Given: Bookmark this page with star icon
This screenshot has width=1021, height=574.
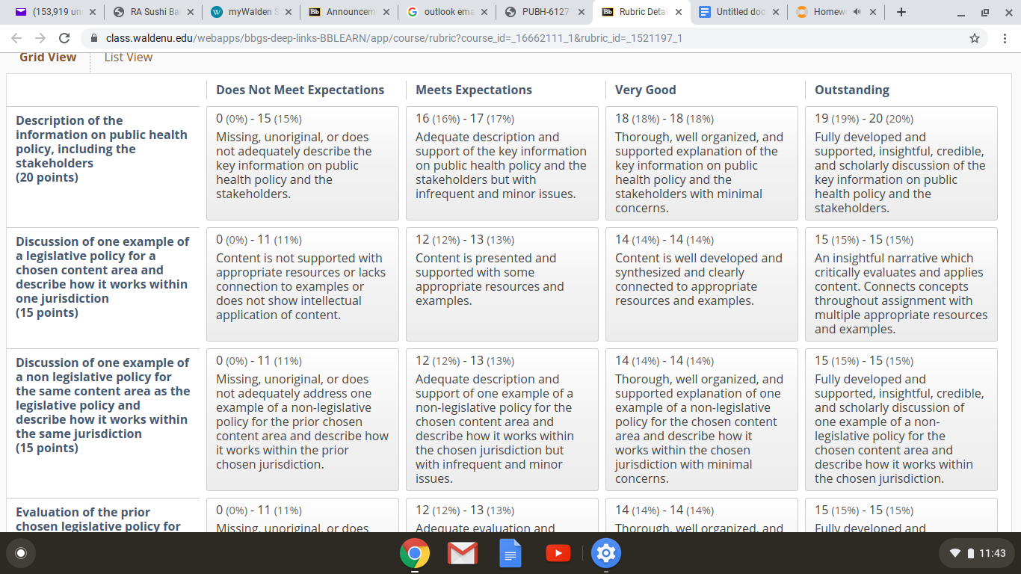Looking at the screenshot, I should (x=975, y=37).
